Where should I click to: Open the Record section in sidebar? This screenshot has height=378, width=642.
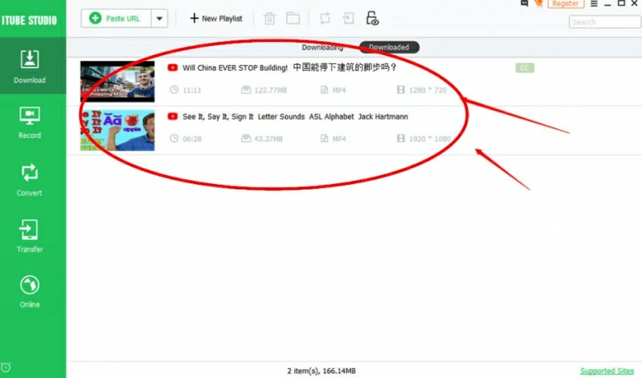click(30, 122)
